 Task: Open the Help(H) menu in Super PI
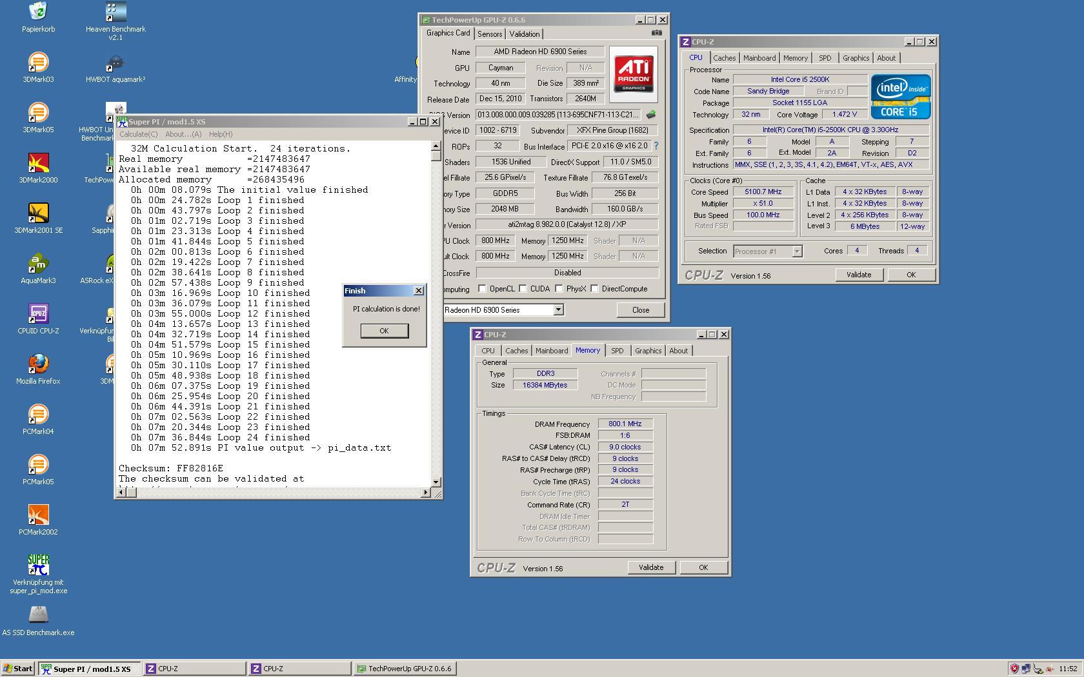coord(220,134)
